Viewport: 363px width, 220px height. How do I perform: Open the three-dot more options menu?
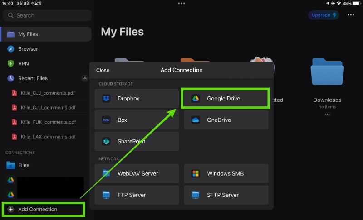click(x=351, y=15)
